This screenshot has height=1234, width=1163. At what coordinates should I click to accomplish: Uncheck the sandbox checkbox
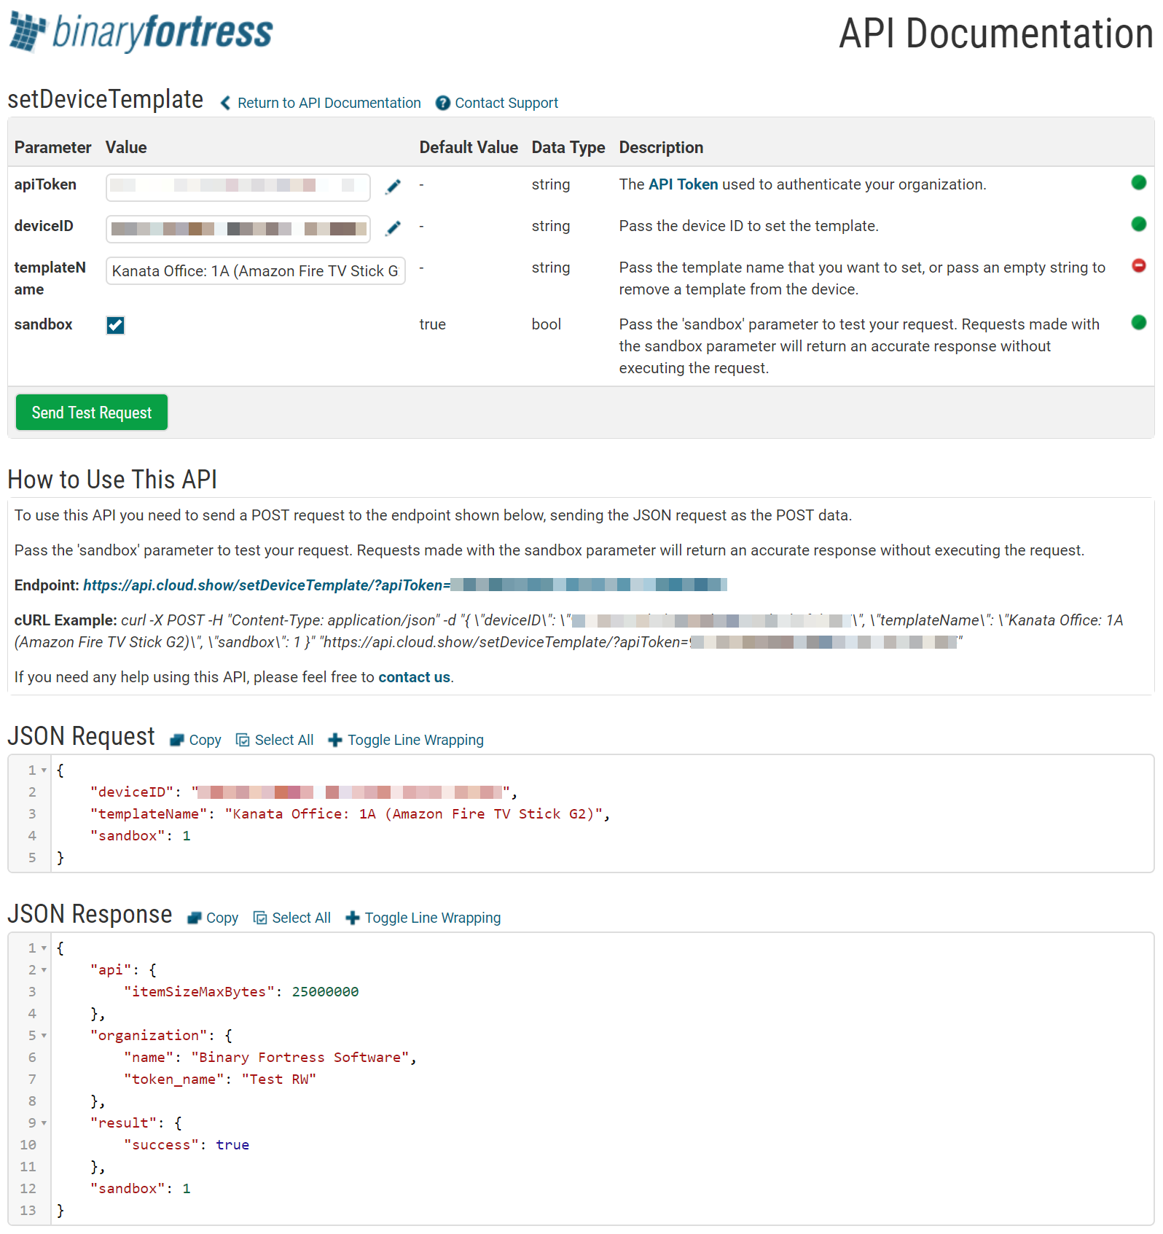[115, 325]
